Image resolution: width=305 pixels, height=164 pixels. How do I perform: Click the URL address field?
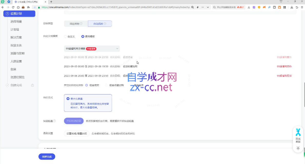[116, 7]
